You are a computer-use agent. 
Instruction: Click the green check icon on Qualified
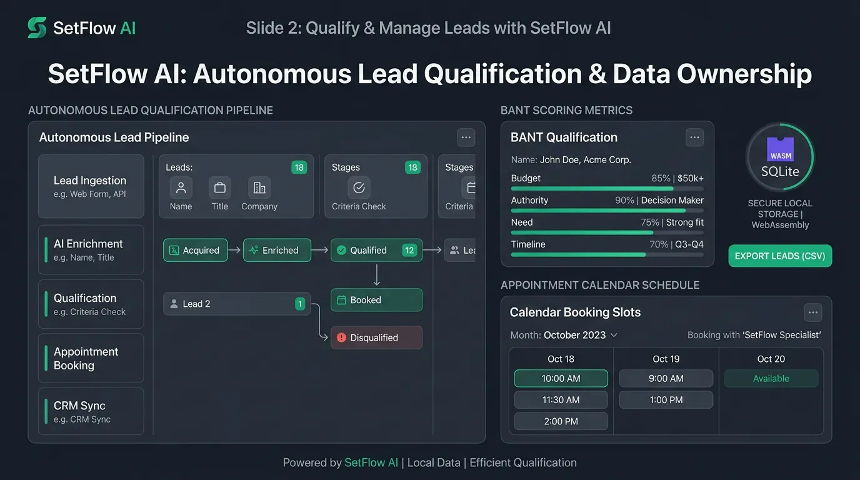tap(341, 250)
